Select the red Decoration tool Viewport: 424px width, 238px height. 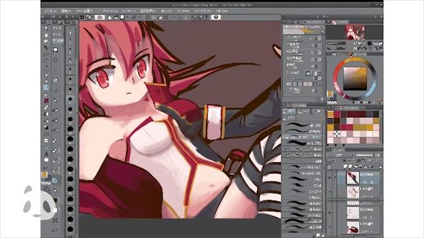46,100
